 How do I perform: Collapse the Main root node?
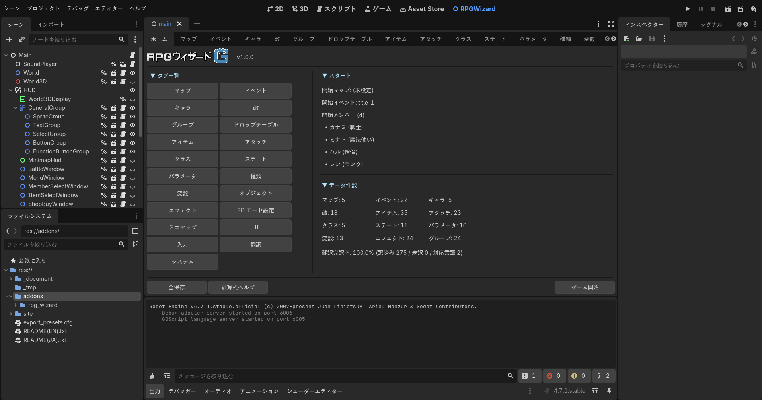[x=6, y=55]
